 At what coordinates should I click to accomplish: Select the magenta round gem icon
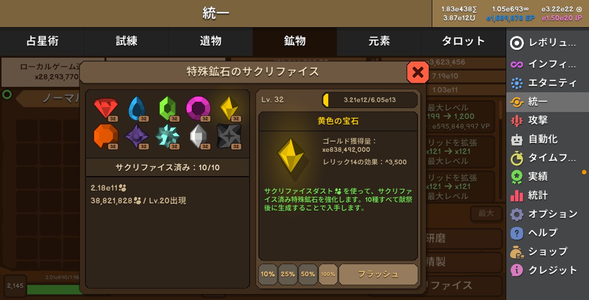198,109
